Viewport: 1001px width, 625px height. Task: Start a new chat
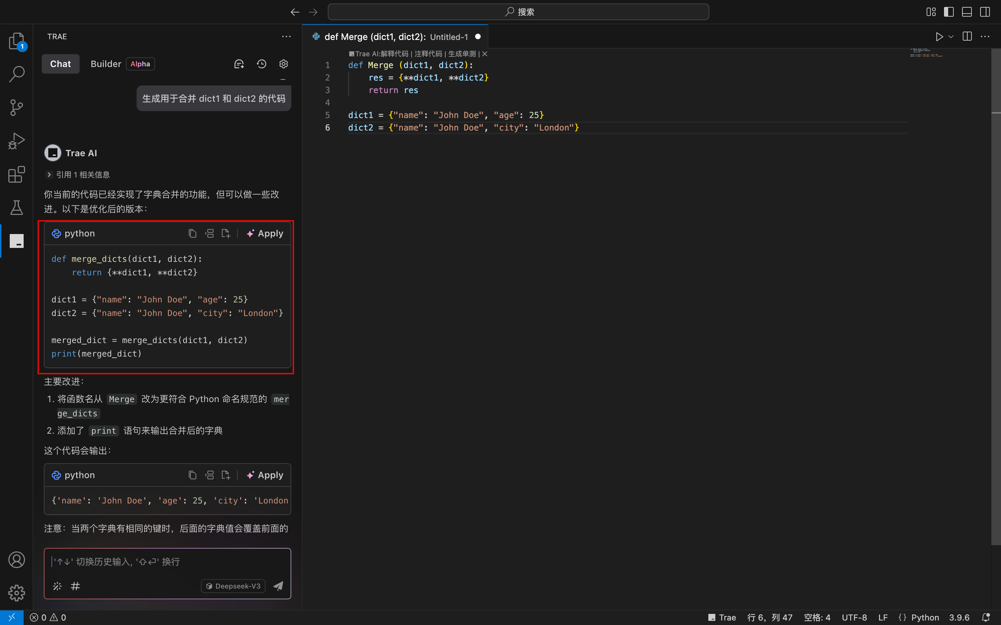tap(239, 64)
